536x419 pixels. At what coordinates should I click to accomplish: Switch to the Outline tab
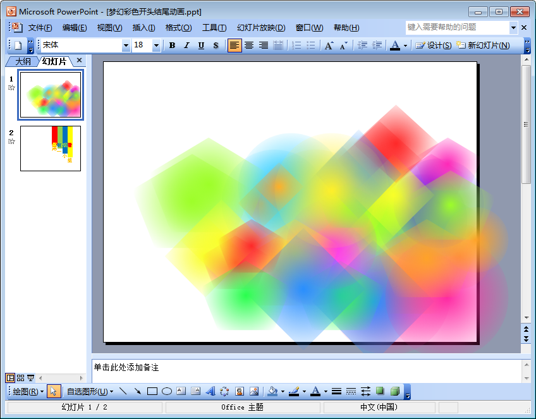coord(23,61)
